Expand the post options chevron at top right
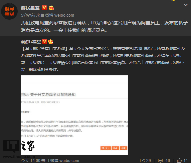 (186, 5)
